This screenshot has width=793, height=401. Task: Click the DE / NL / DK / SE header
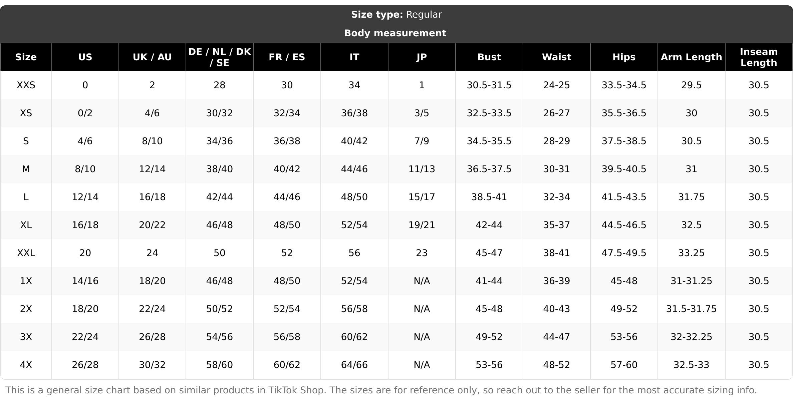pyautogui.click(x=220, y=57)
